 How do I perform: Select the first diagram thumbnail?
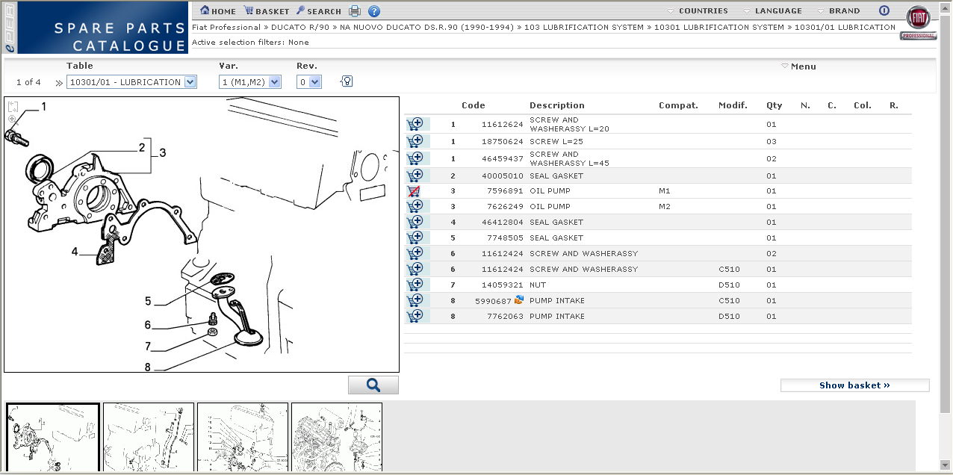pos(53,438)
